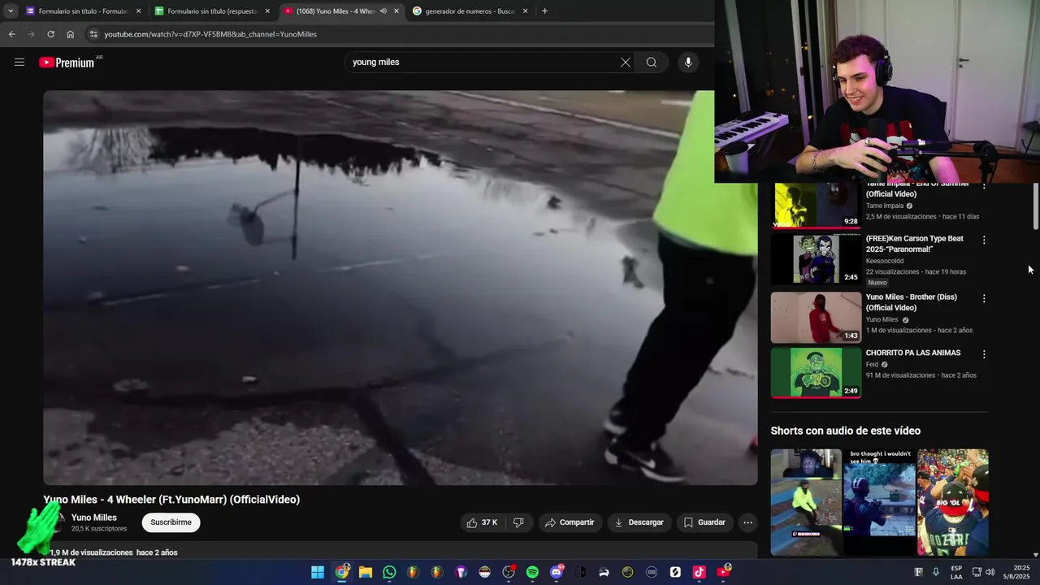Click the Suscribirme button
This screenshot has height=585, width=1040.
[x=171, y=522]
